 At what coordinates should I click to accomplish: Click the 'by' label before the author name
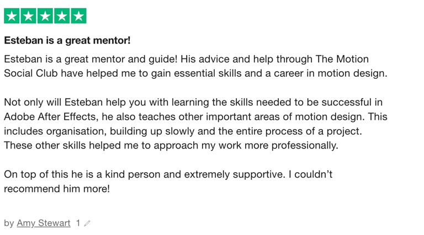click(x=9, y=223)
